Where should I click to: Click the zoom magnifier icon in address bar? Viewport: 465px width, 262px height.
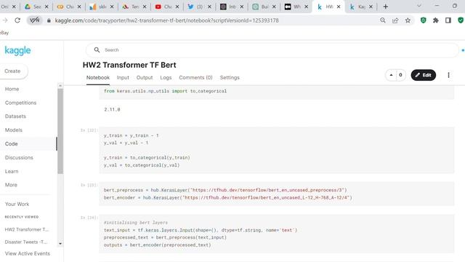pyautogui.click(x=383, y=20)
